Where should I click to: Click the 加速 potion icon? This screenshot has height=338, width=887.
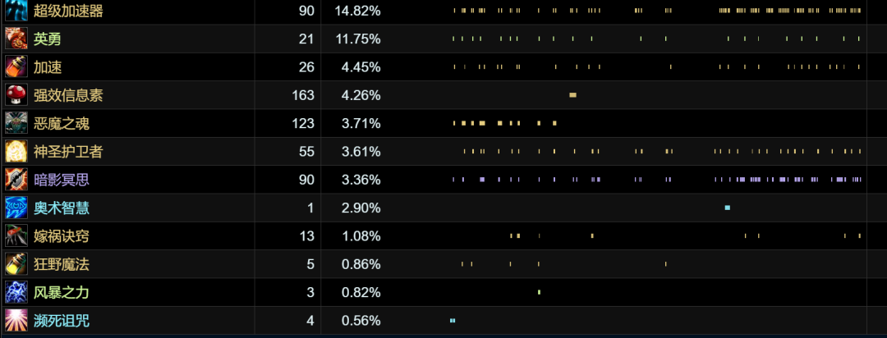[16, 66]
